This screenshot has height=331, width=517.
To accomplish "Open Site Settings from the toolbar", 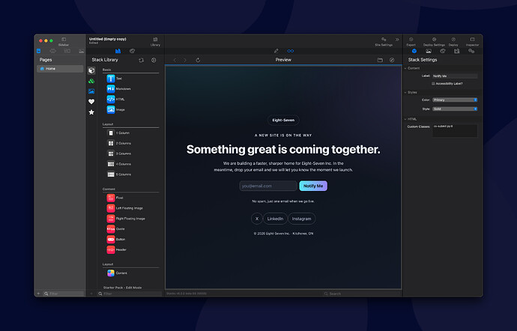I will pyautogui.click(x=384, y=41).
